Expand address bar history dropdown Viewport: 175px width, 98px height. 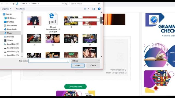[63, 4]
